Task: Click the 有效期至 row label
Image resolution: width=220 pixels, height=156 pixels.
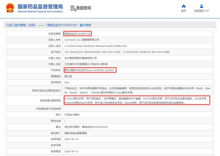Action: (x=56, y=151)
